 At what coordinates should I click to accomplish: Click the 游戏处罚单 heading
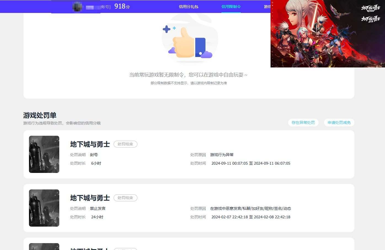[x=40, y=115]
